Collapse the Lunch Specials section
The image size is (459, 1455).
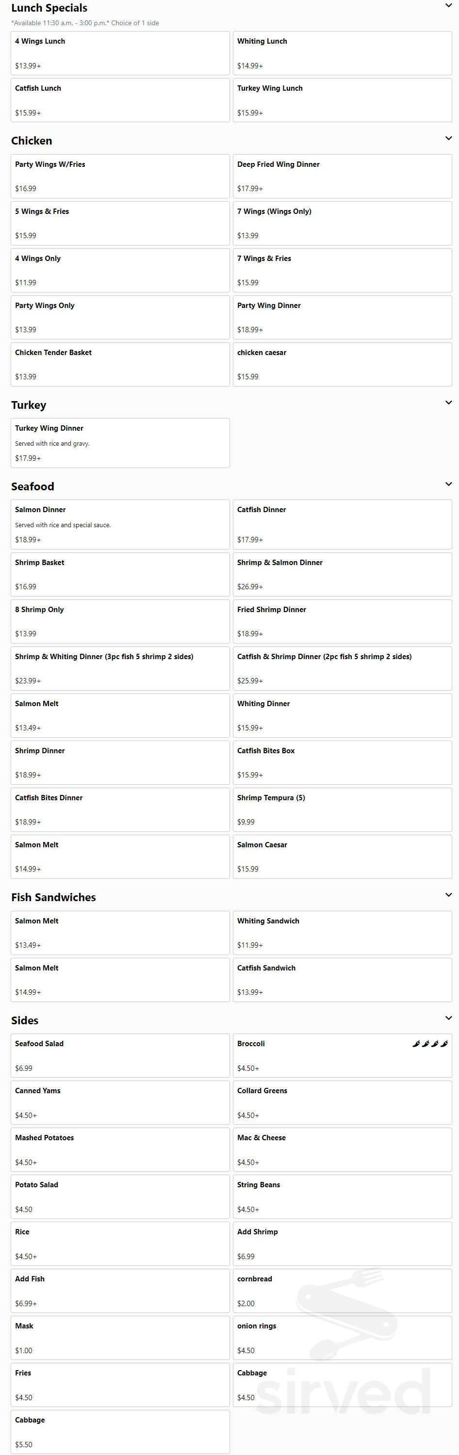448,6
